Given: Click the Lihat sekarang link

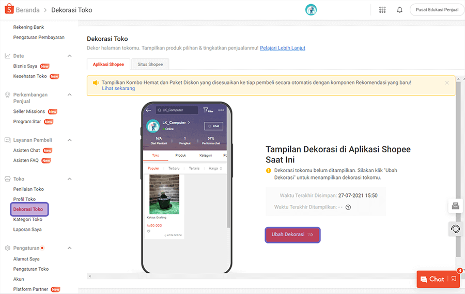Looking at the screenshot, I should [118, 88].
